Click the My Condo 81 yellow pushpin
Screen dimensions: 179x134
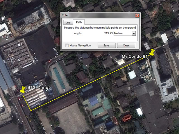(152, 52)
